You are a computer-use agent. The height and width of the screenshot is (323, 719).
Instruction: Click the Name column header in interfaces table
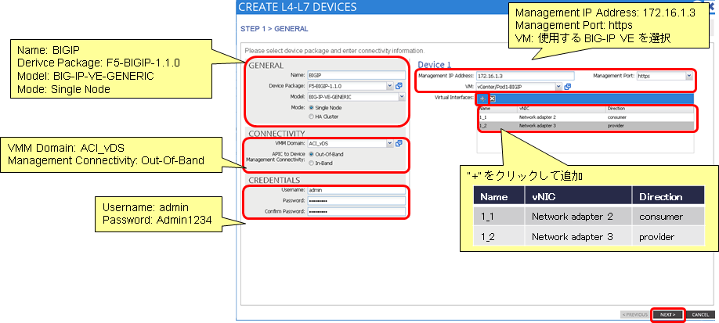[497, 109]
